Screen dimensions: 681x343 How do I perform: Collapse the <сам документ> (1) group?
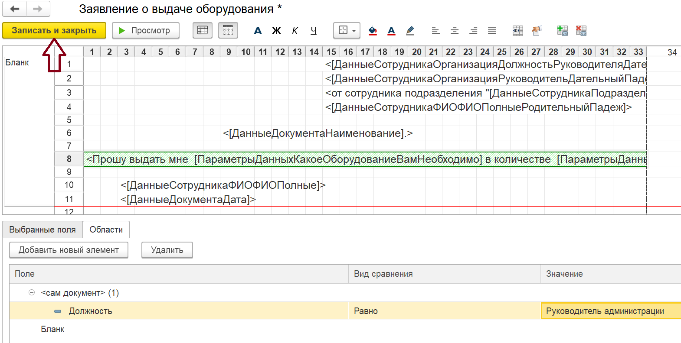(32, 293)
